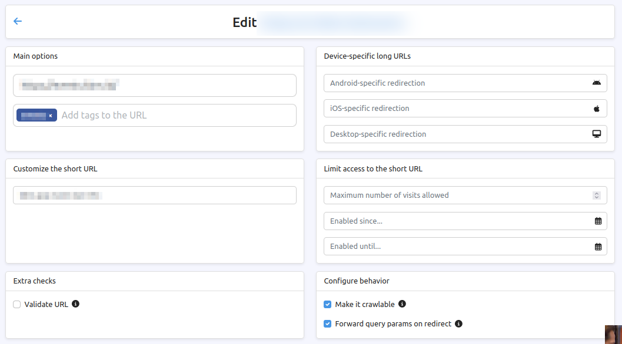Increment the maximum visits allowed value

click(x=597, y=193)
